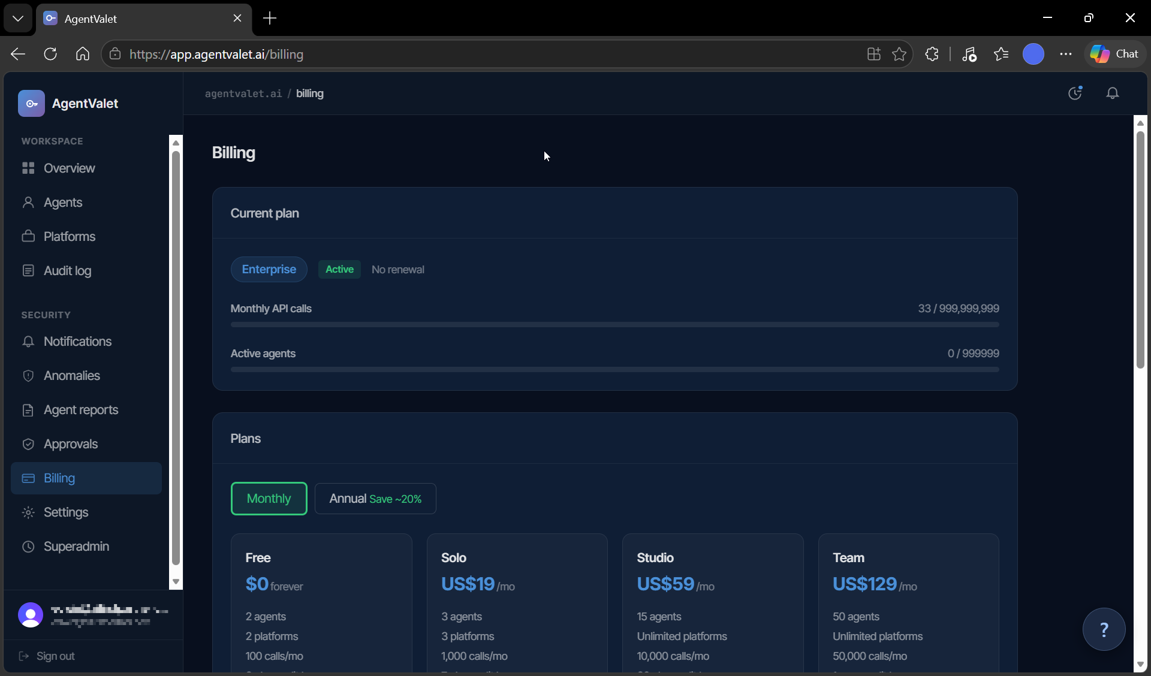Click the browser back arrow
This screenshot has width=1151, height=676.
point(18,55)
